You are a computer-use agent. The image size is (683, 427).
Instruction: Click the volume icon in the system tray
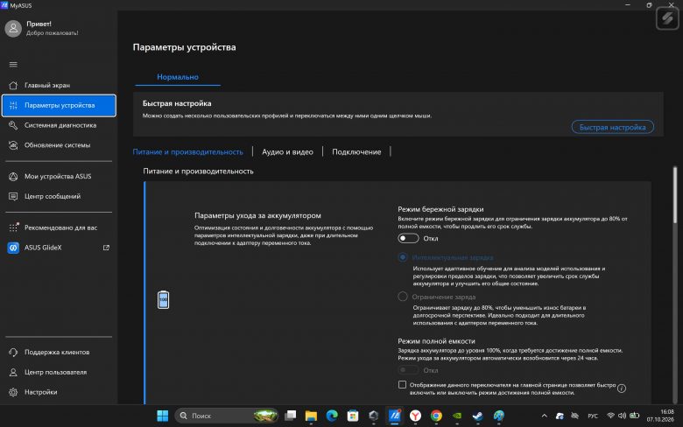[x=622, y=416]
